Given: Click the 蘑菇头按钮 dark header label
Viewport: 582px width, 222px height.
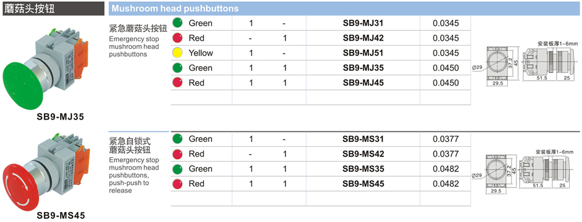Looking at the screenshot, I should [52, 8].
